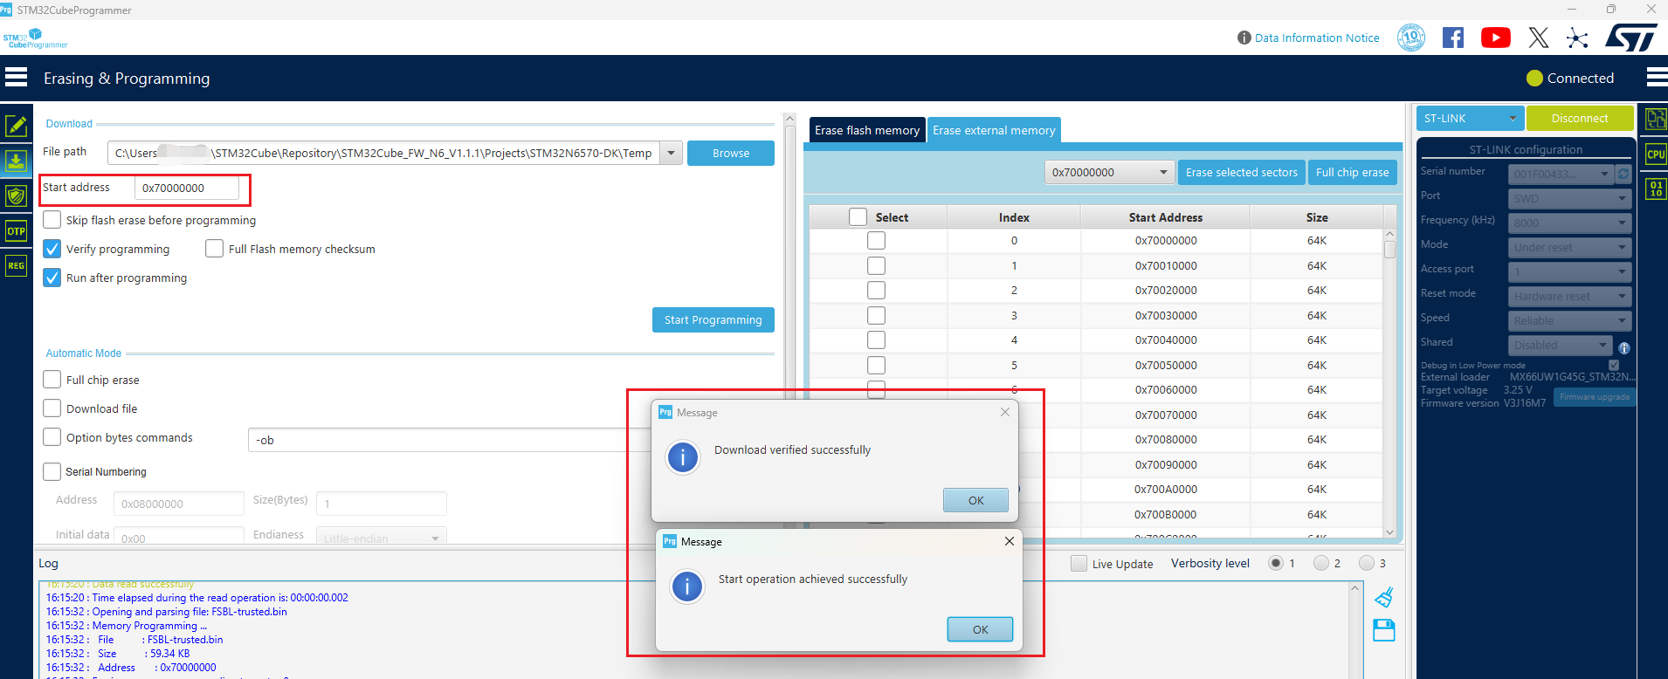Select sector row with address 0x70010000
1668x679 pixels.
coord(877,265)
